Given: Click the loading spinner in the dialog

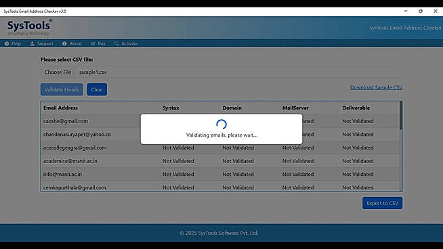Looking at the screenshot, I should point(221,124).
